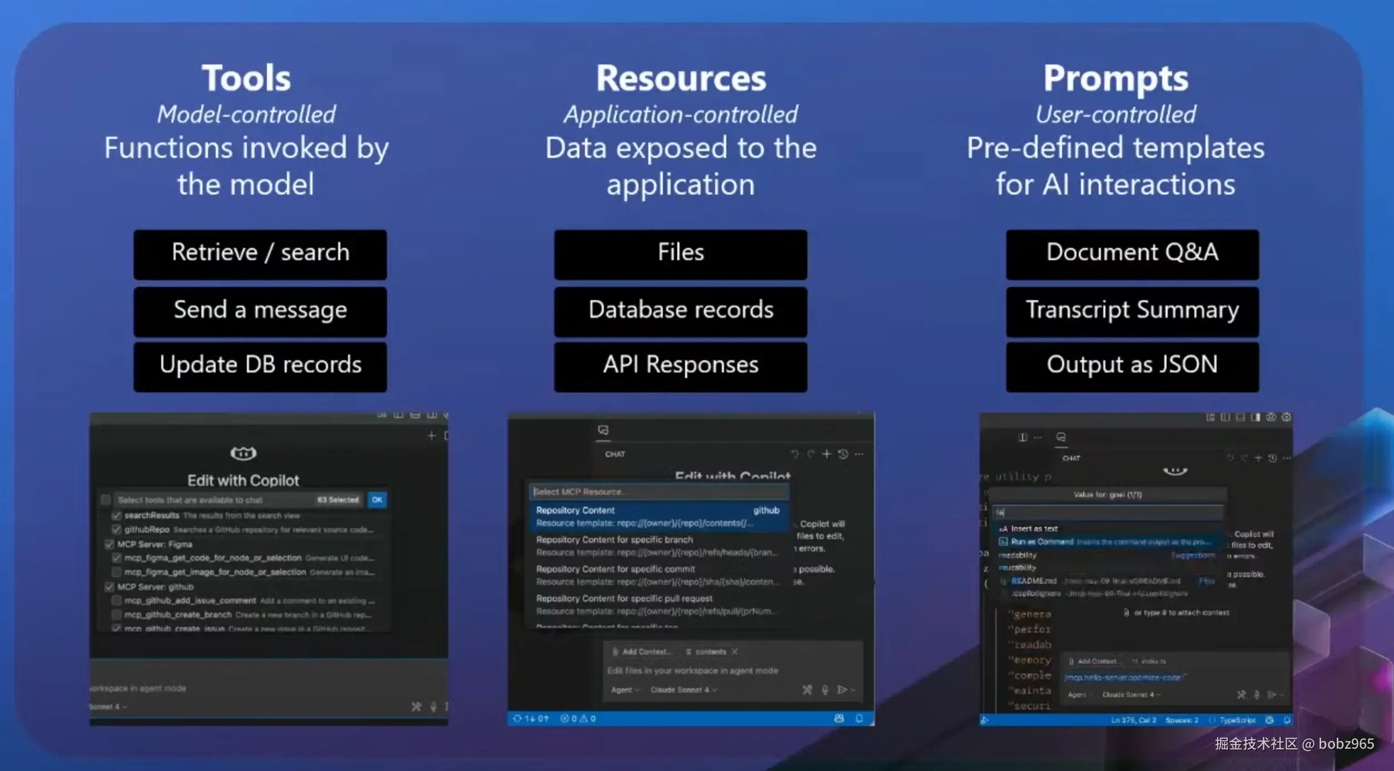This screenshot has height=771, width=1394.
Task: Toggle MCP Server: Figma checkbox
Action: (x=109, y=544)
